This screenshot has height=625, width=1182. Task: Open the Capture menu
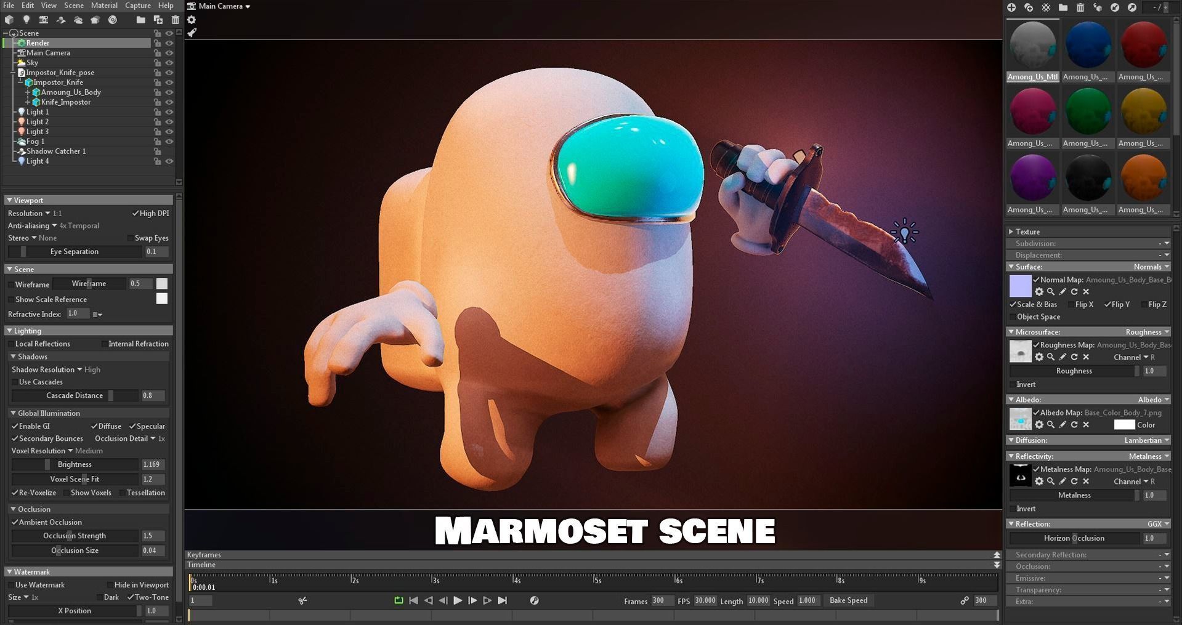coord(138,5)
